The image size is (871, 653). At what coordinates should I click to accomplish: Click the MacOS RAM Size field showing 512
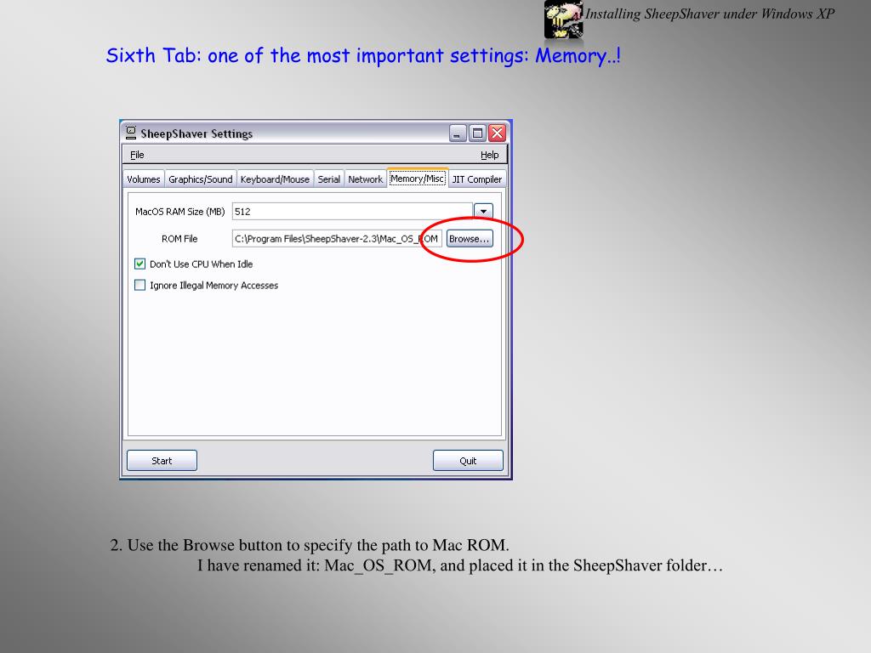pyautogui.click(x=352, y=212)
